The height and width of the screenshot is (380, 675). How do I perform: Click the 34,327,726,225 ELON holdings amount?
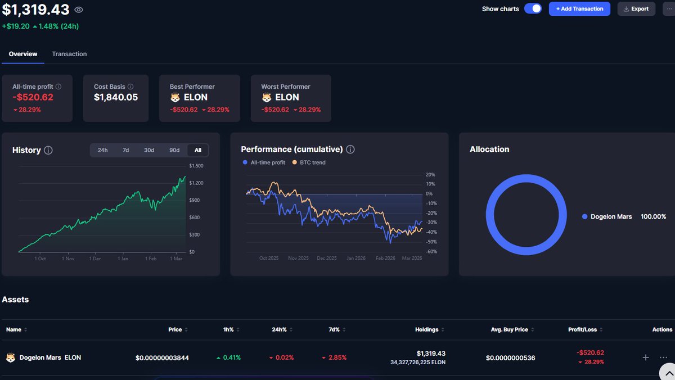[418, 363]
